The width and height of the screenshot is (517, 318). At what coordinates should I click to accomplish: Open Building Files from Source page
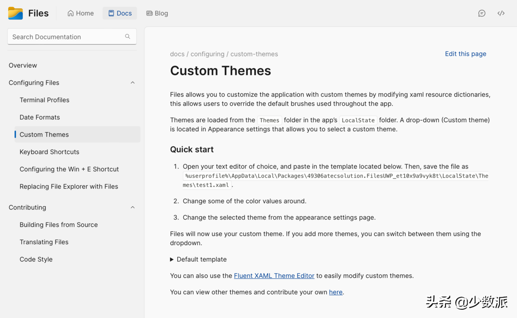pos(59,225)
